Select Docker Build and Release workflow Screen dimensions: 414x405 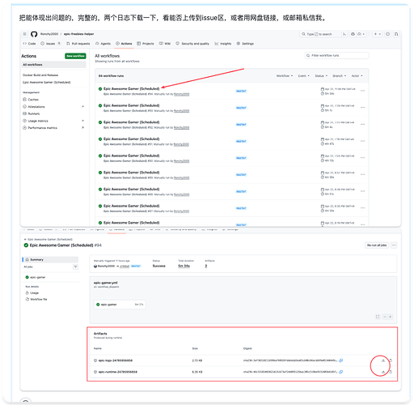click(40, 75)
